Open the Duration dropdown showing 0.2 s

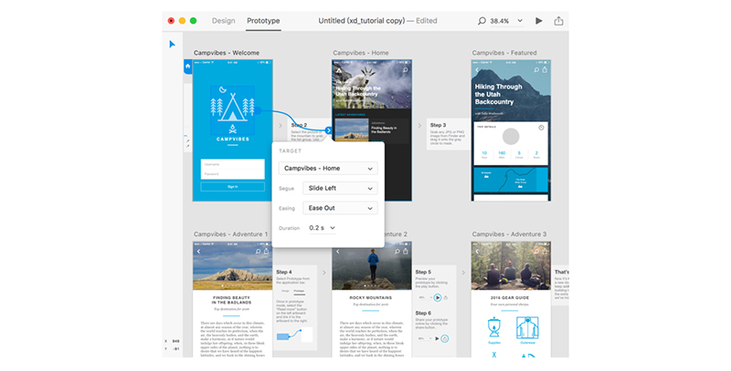pyautogui.click(x=322, y=228)
